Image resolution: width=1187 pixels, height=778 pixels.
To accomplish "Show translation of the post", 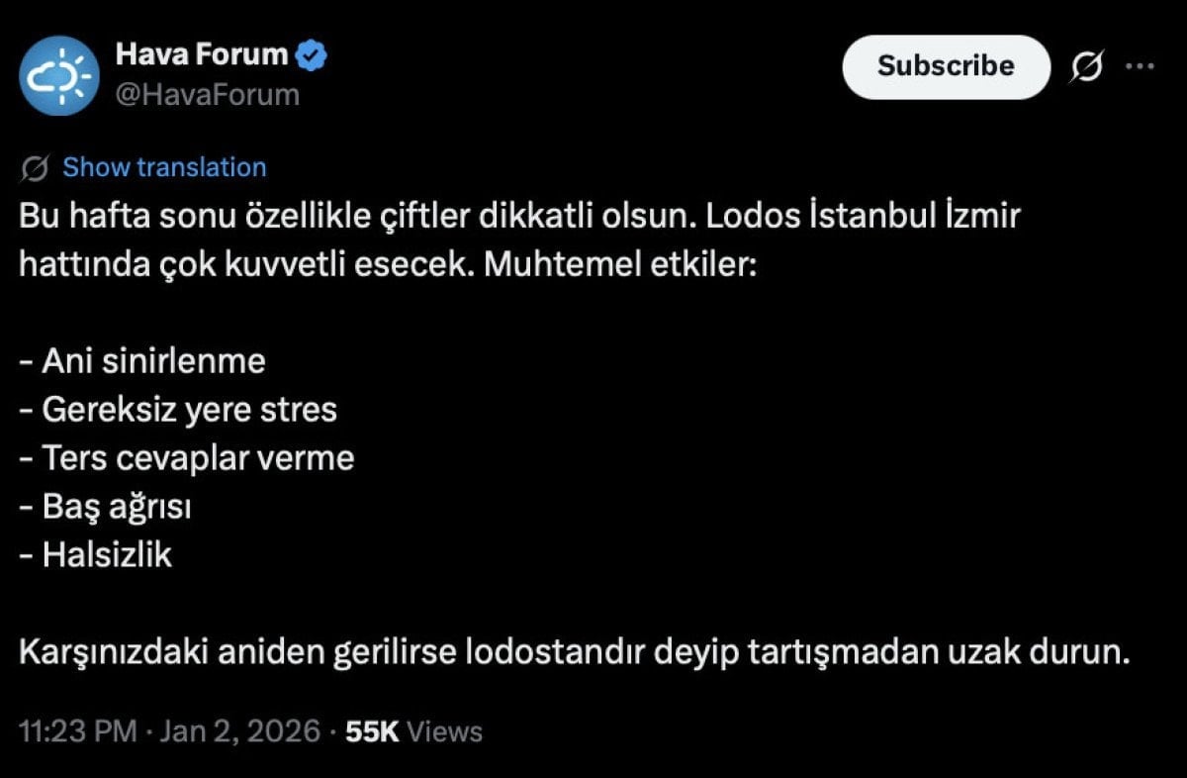I will [164, 168].
